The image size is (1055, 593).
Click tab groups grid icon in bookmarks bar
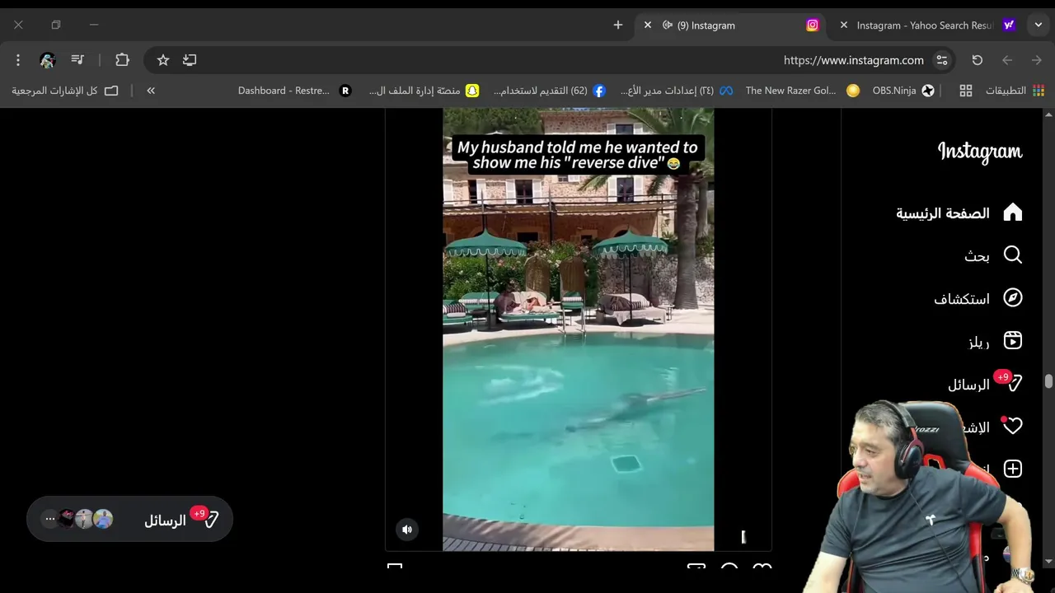[x=966, y=91]
